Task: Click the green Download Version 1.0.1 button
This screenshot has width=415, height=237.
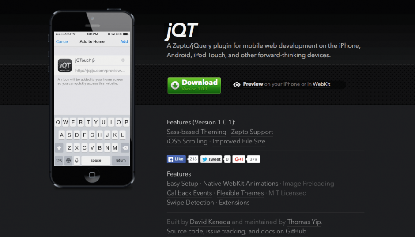Action: pos(194,85)
